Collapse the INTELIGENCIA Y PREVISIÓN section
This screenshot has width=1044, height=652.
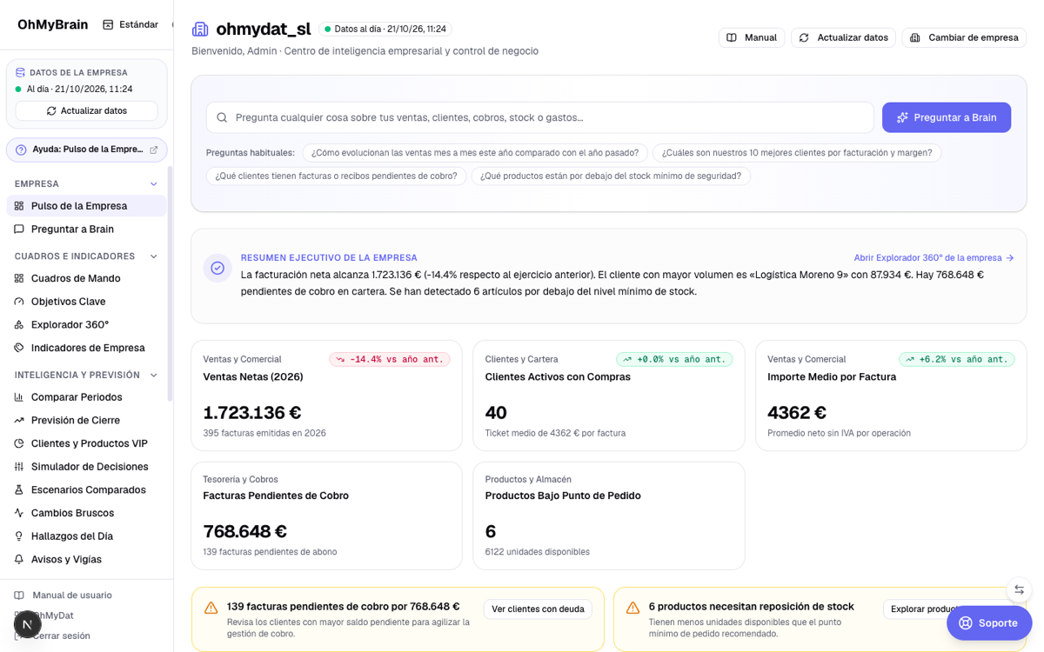(154, 376)
